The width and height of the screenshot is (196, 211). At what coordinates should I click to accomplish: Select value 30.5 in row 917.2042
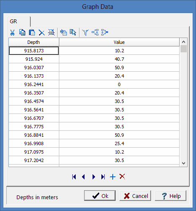tap(119, 160)
